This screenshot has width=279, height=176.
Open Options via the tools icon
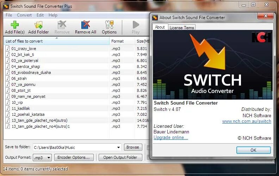[x=109, y=25]
